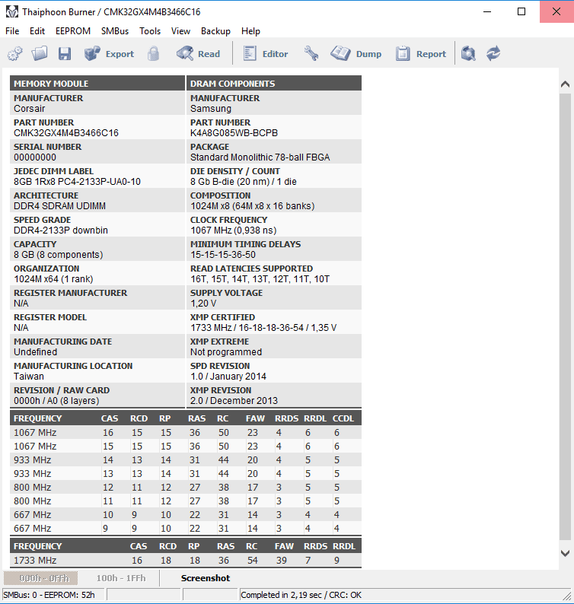574x604 pixels.
Task: Open the Backup menu
Action: [215, 31]
